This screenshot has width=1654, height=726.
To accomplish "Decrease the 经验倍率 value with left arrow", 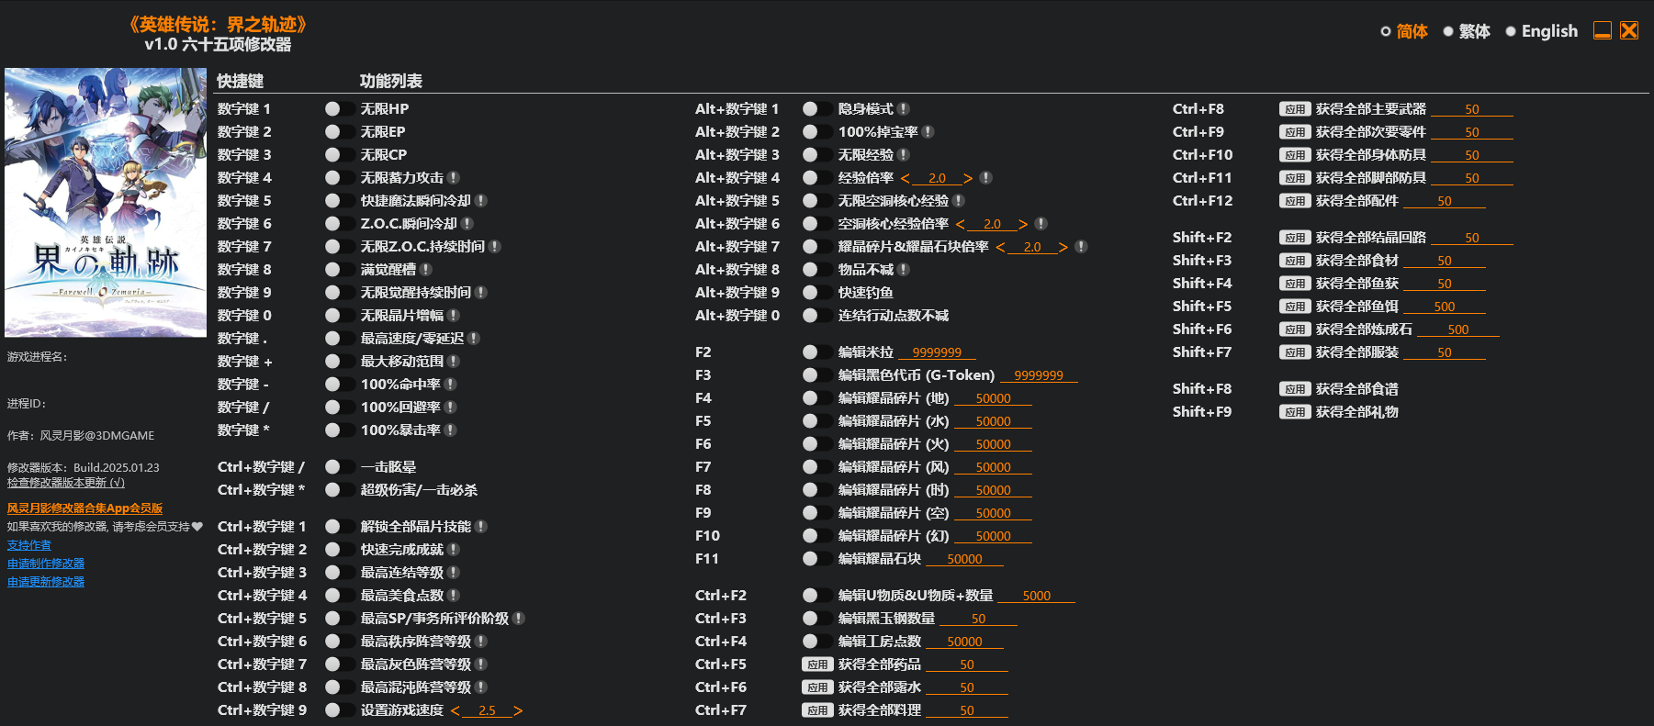I will (906, 178).
